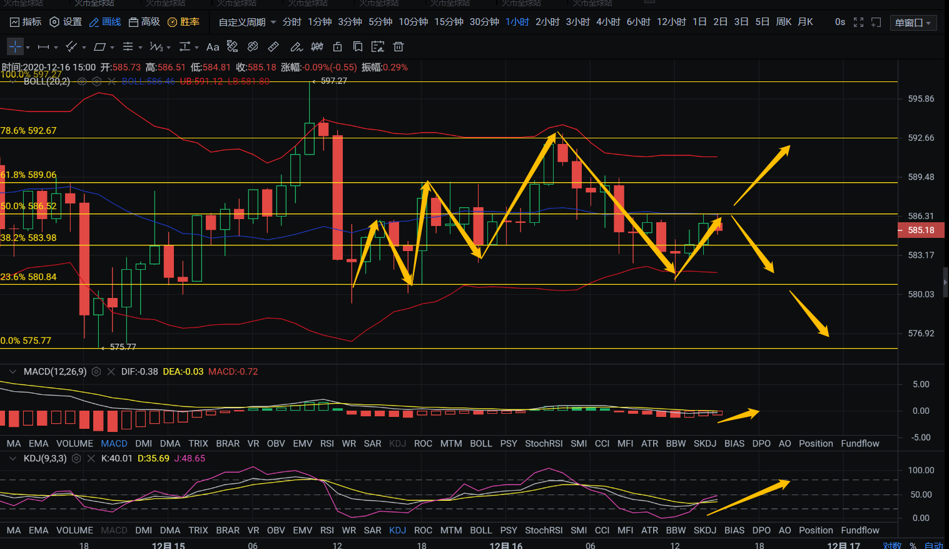Open the 自定义周期 custom period dropdown
The width and height of the screenshot is (949, 549).
click(247, 23)
